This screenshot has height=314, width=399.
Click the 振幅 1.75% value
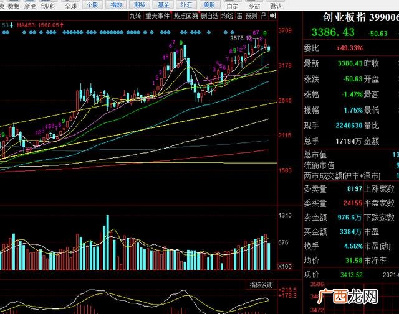(353, 110)
